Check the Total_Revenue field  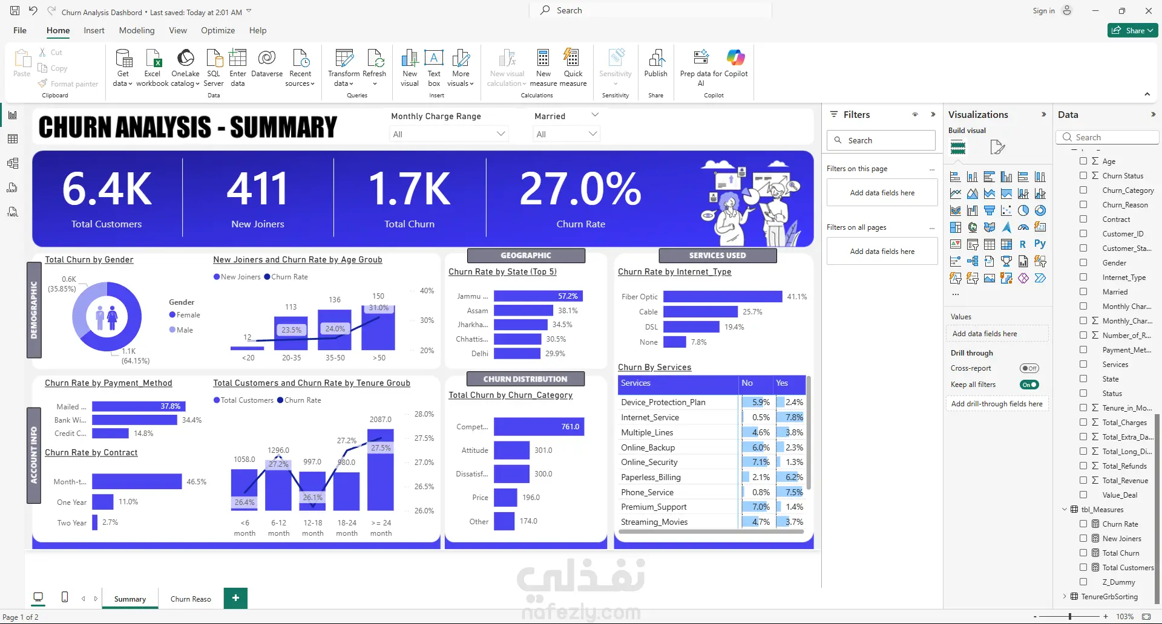(x=1083, y=480)
